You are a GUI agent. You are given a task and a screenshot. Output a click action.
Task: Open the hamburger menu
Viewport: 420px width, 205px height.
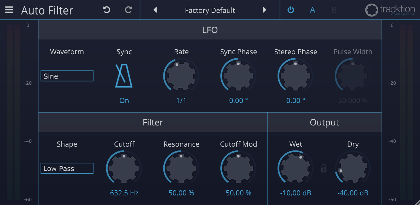click(x=9, y=10)
